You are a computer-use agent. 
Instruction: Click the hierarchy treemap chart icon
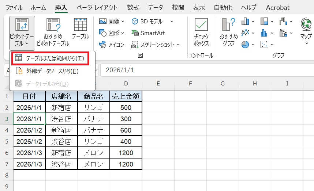[264, 21]
